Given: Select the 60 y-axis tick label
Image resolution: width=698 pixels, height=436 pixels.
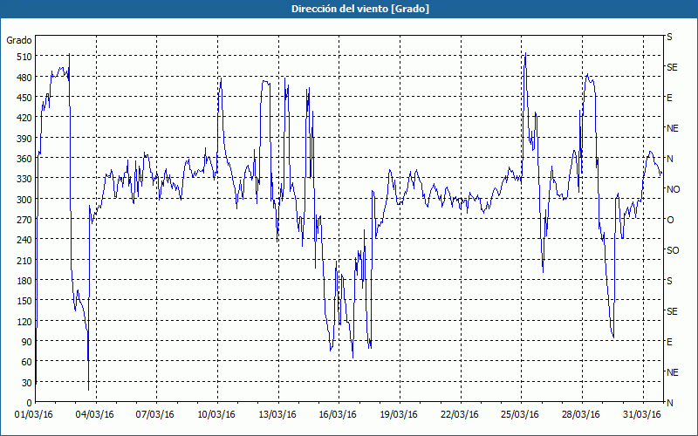Looking at the screenshot, I should pyautogui.click(x=27, y=362).
